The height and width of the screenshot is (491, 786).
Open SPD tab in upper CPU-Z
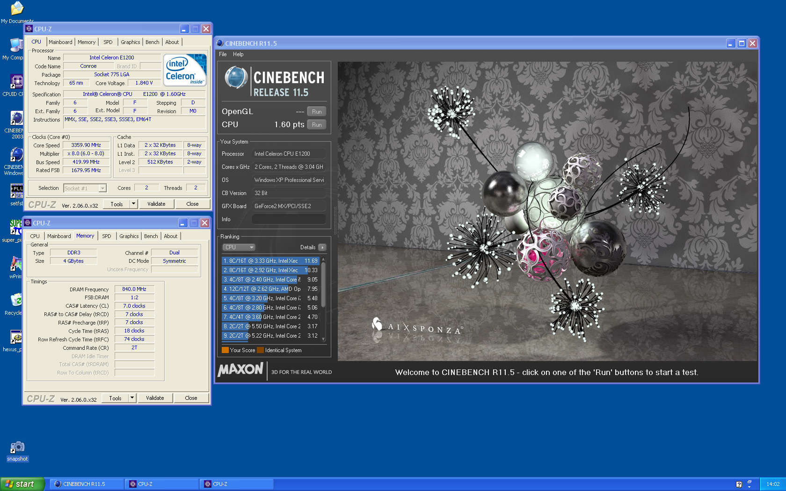tap(108, 42)
